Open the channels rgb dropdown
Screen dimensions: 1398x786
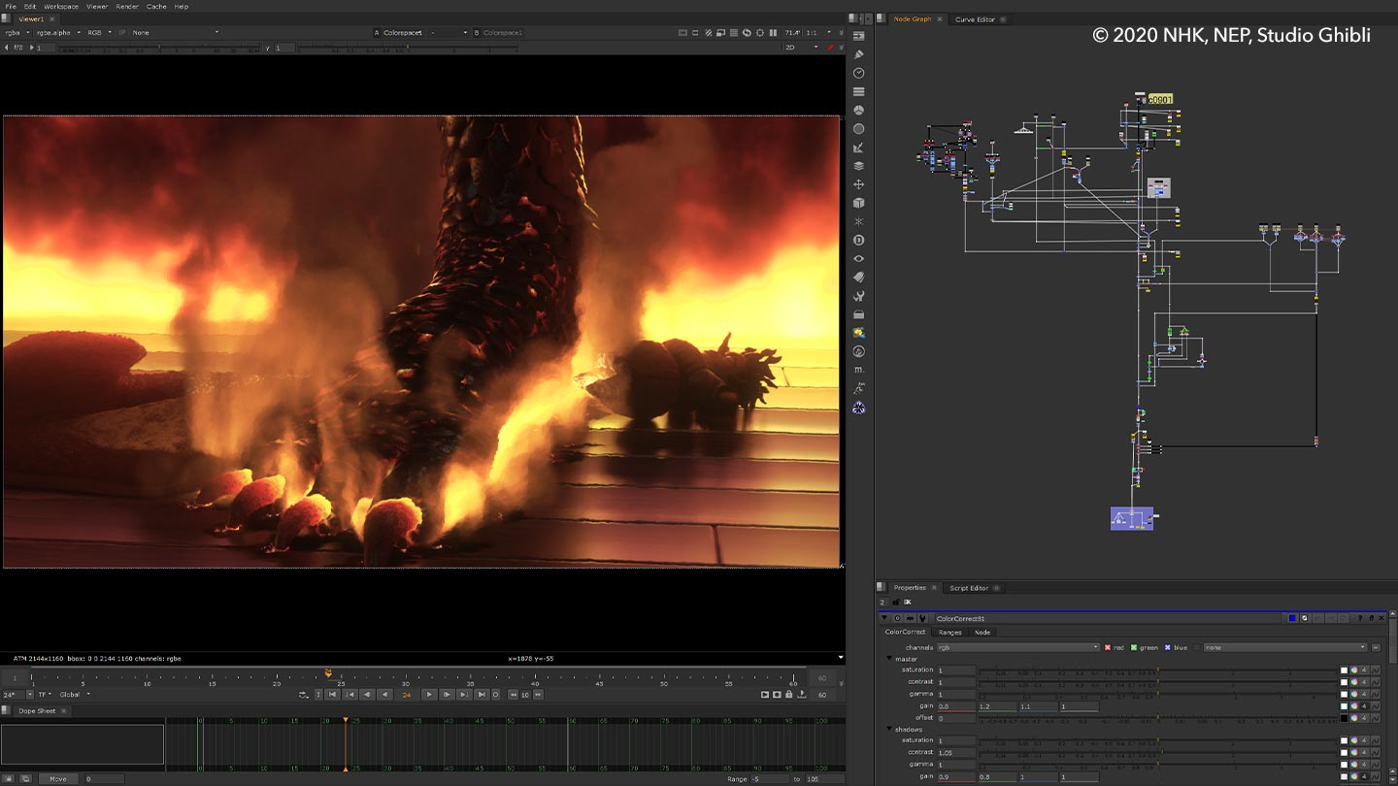point(1017,647)
